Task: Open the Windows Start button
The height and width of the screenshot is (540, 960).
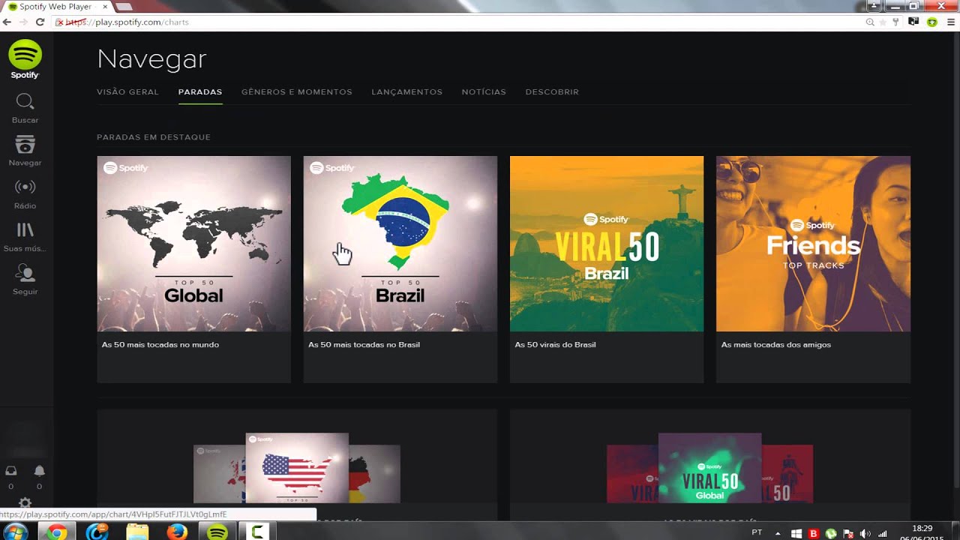Action: click(x=16, y=532)
